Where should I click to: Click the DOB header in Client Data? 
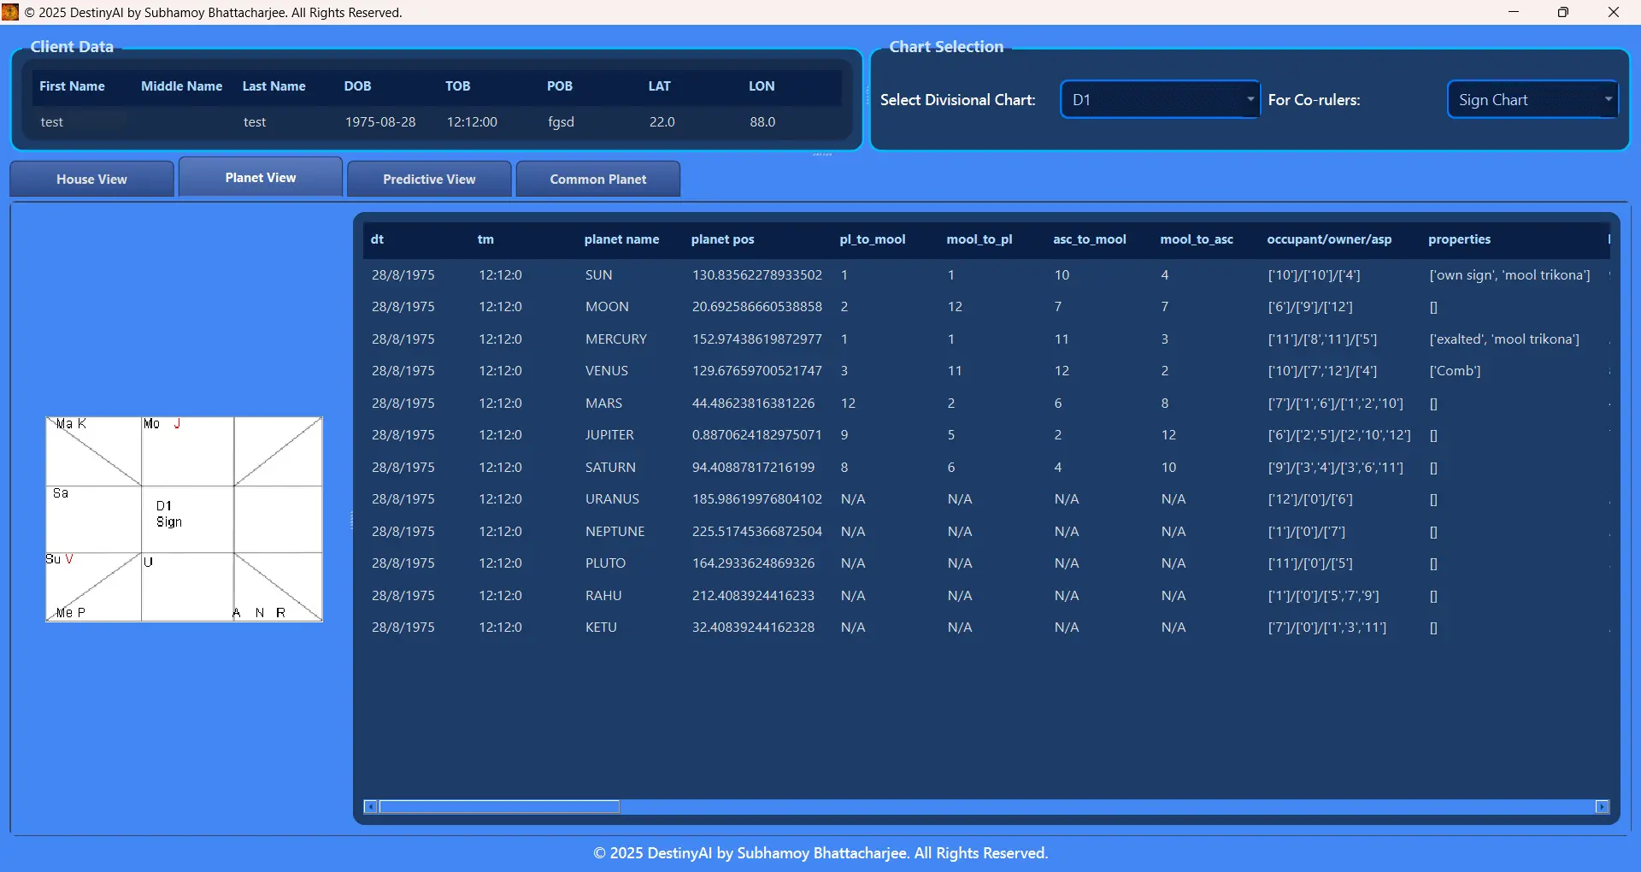click(x=357, y=86)
